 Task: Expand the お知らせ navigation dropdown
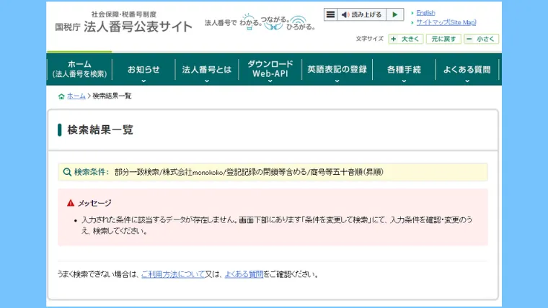tap(143, 71)
